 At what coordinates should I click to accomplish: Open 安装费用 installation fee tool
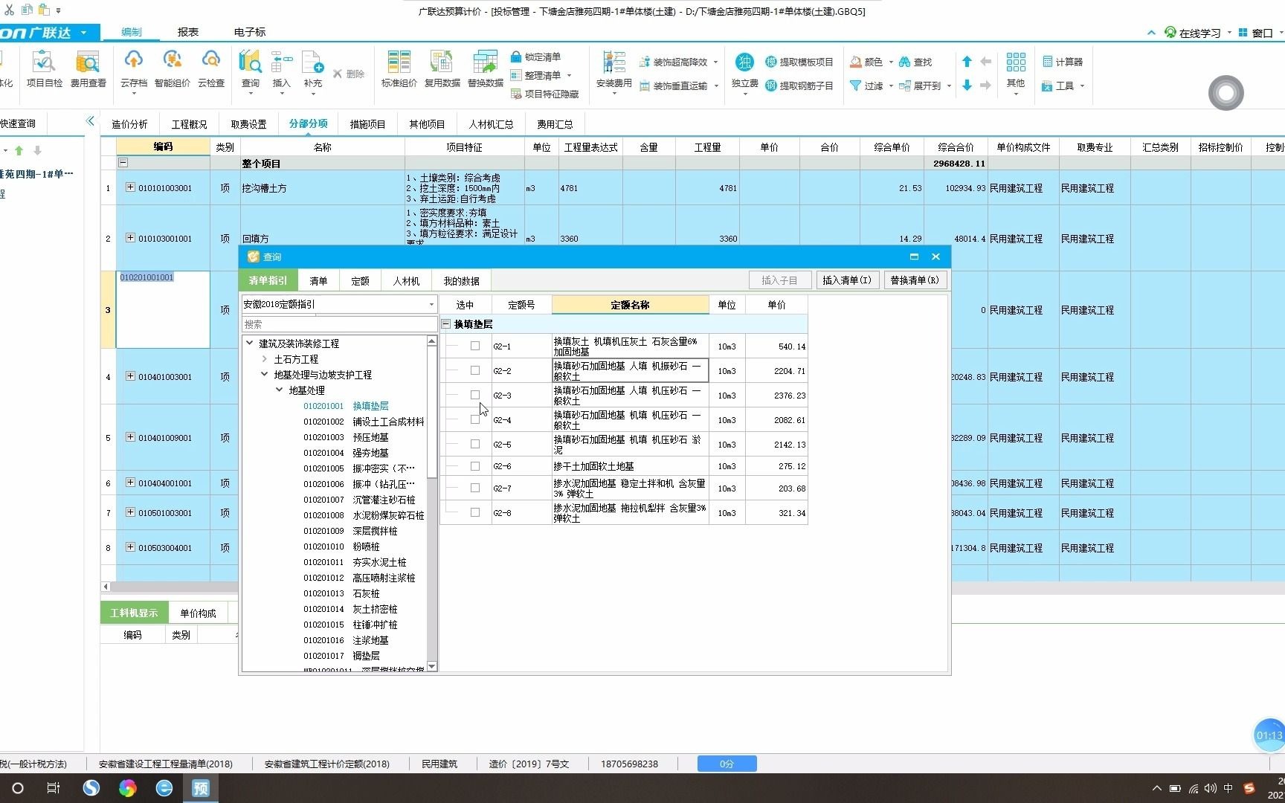pos(614,69)
